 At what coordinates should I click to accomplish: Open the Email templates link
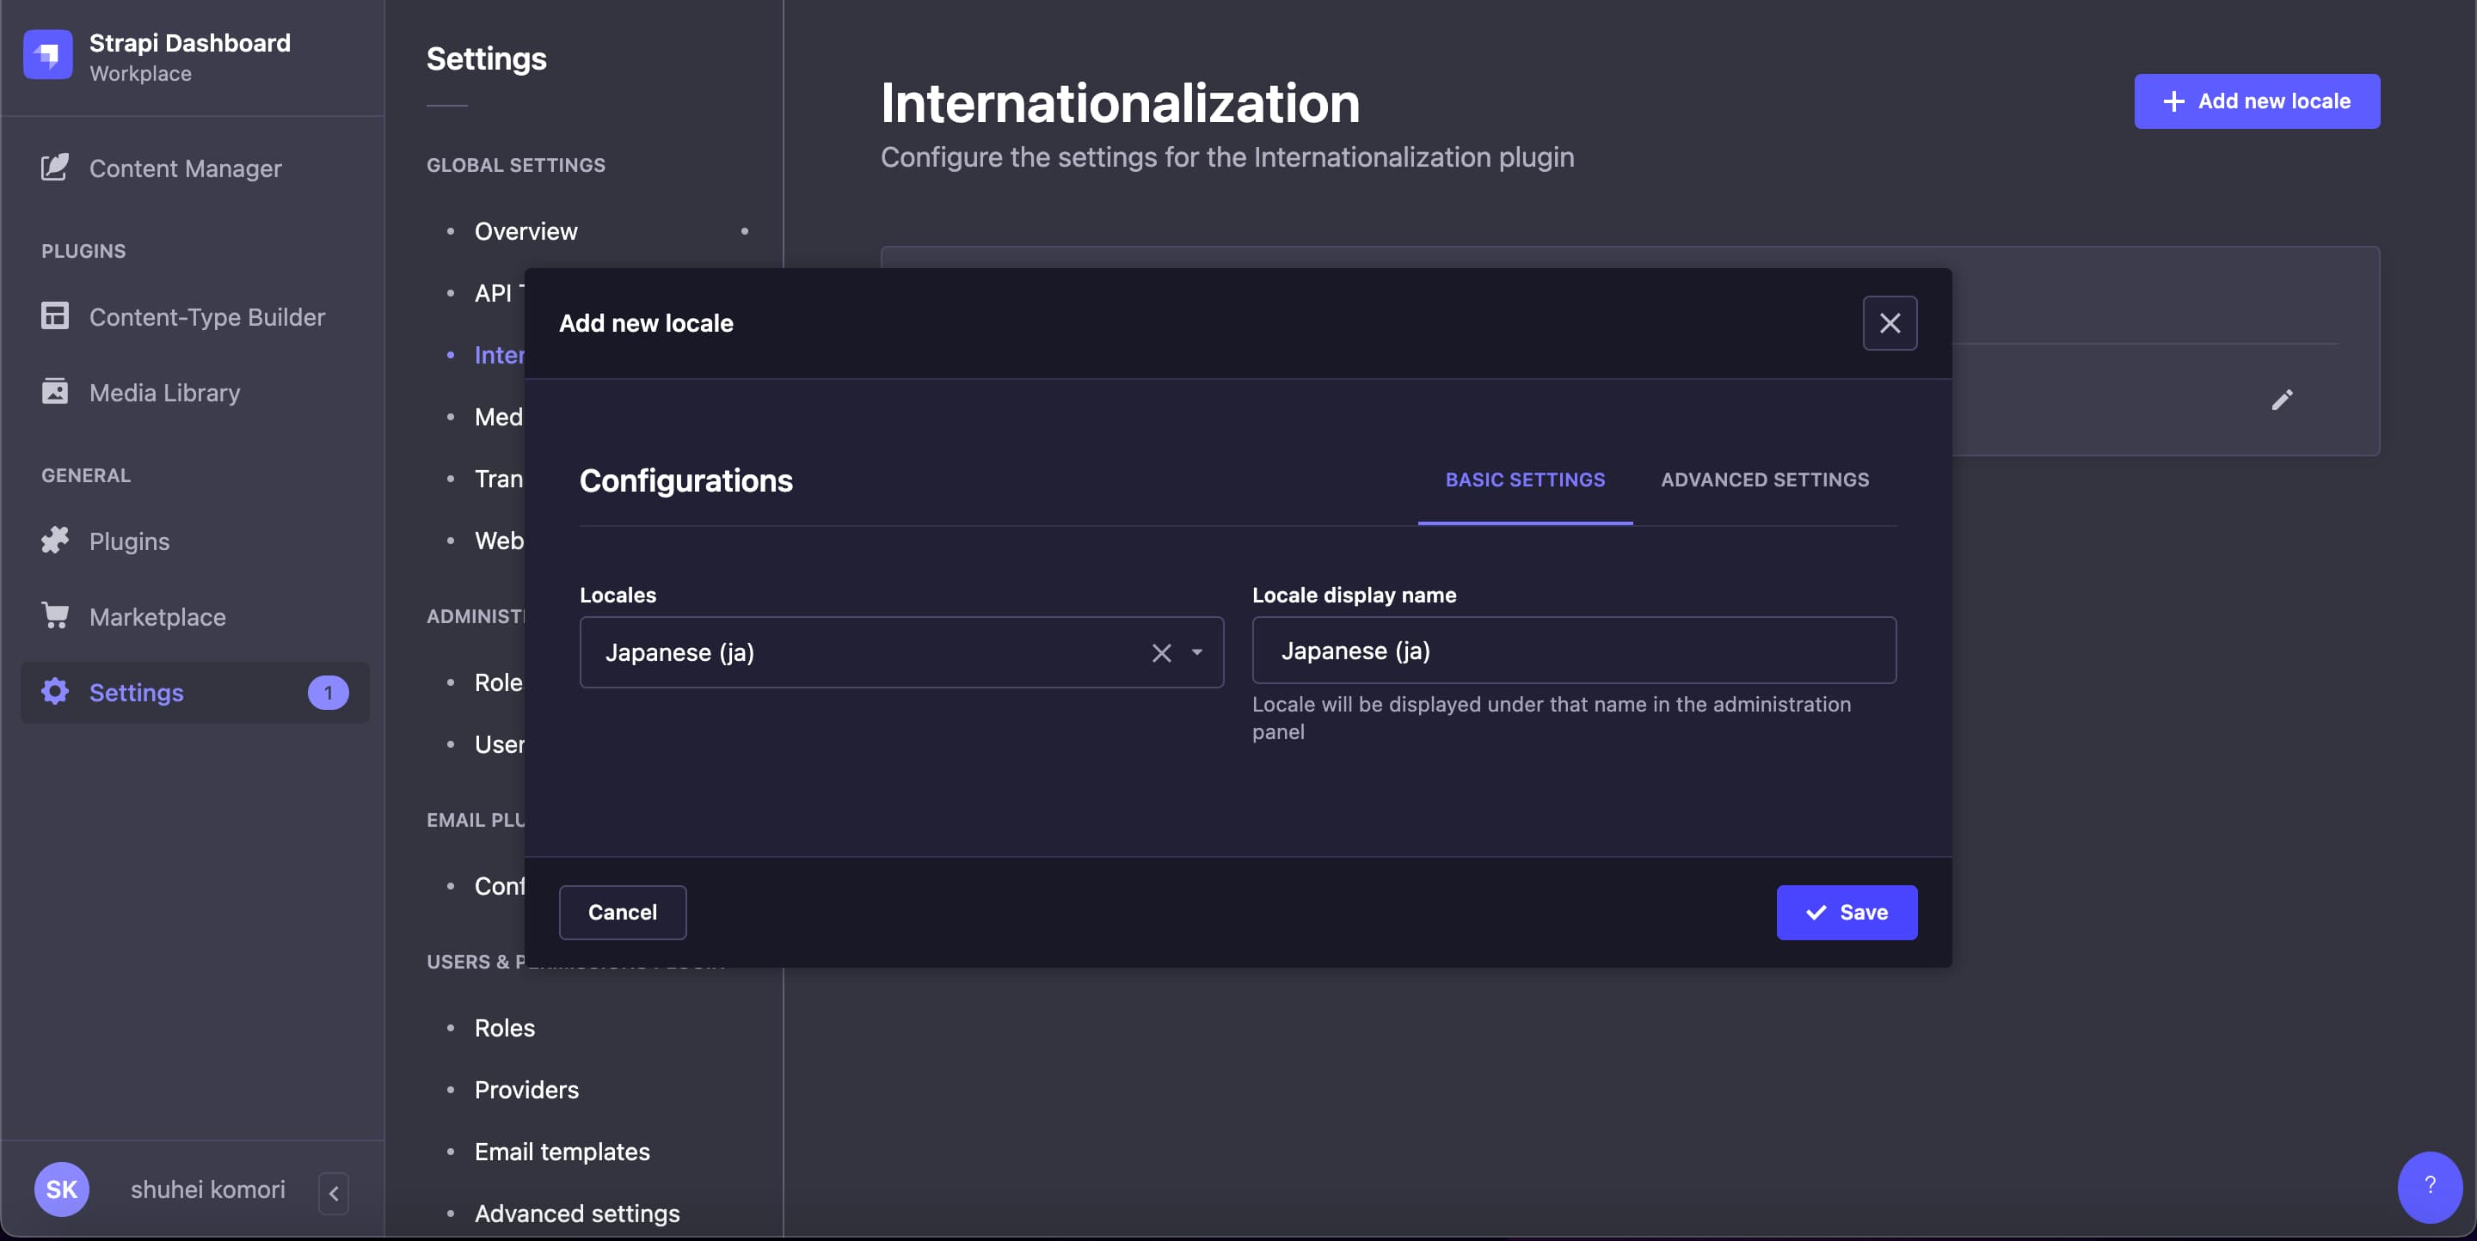point(562,1151)
